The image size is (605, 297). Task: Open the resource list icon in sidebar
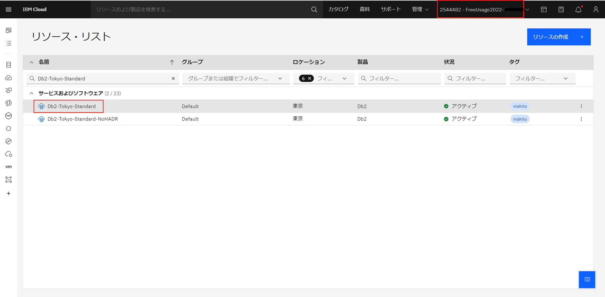pyautogui.click(x=8, y=43)
